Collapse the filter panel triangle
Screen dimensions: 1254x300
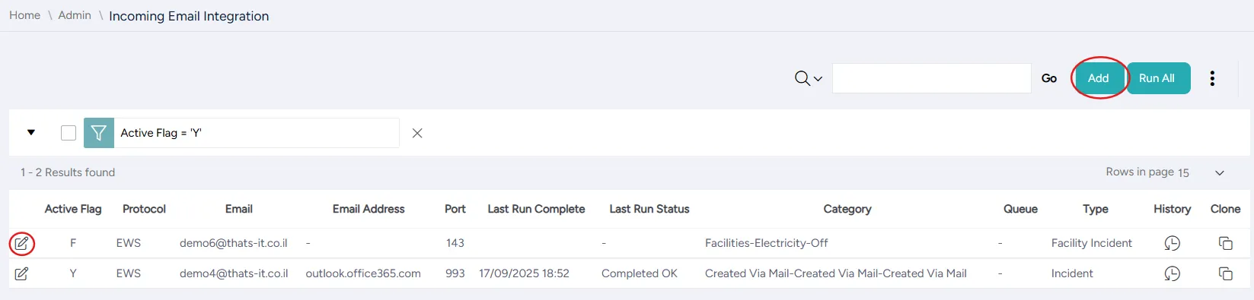point(31,132)
